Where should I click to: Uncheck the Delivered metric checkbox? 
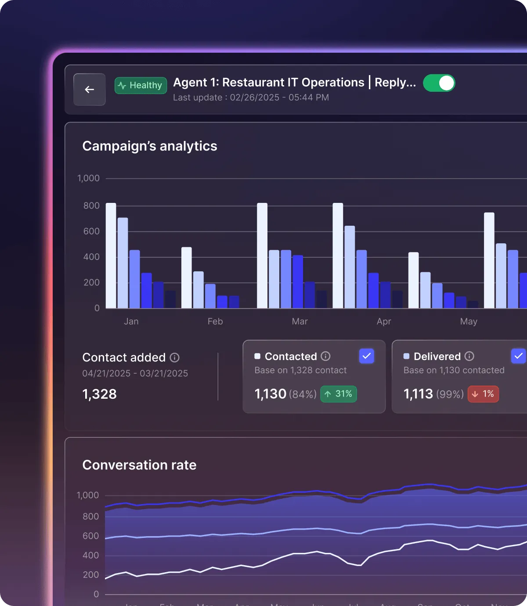coord(519,356)
